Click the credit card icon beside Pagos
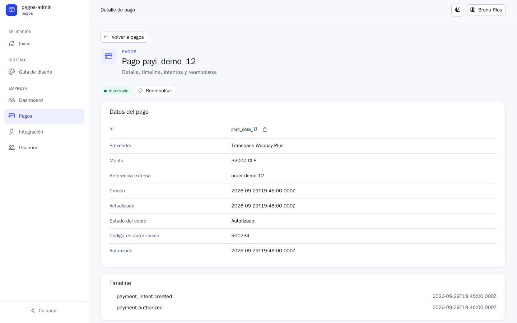 point(12,116)
